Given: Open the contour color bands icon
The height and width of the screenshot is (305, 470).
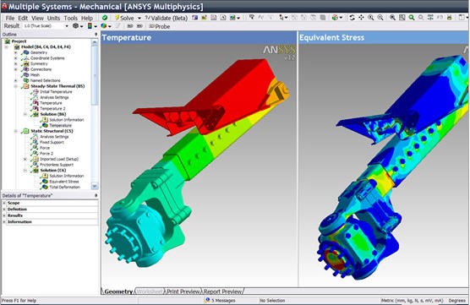Looking at the screenshot, I should tap(90, 26).
